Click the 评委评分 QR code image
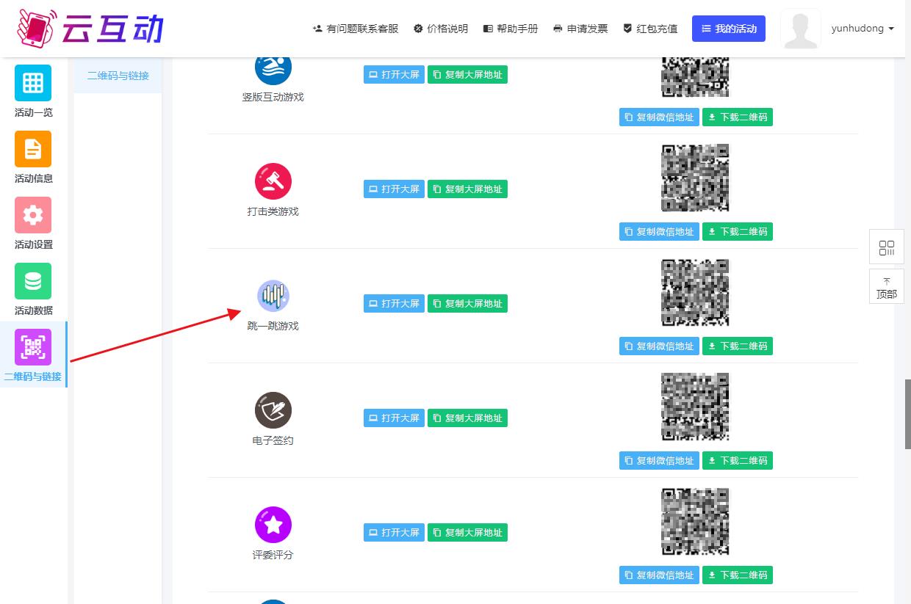This screenshot has height=604, width=911. click(695, 522)
